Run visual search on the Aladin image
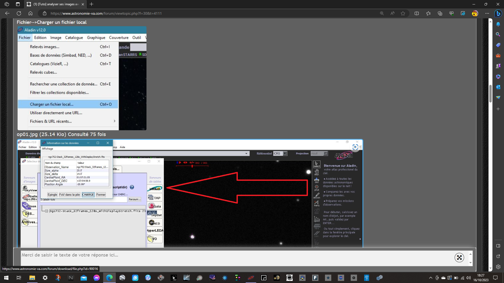This screenshot has width=504, height=283. click(355, 147)
